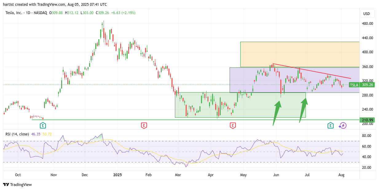Click the 1D interval label in the title
This screenshot has width=379, height=190.
tap(28, 13)
